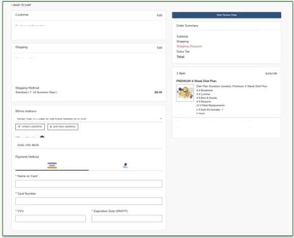Click the Expiration Date field
Viewport: 294px width, 238px height.
pyautogui.click(x=127, y=219)
